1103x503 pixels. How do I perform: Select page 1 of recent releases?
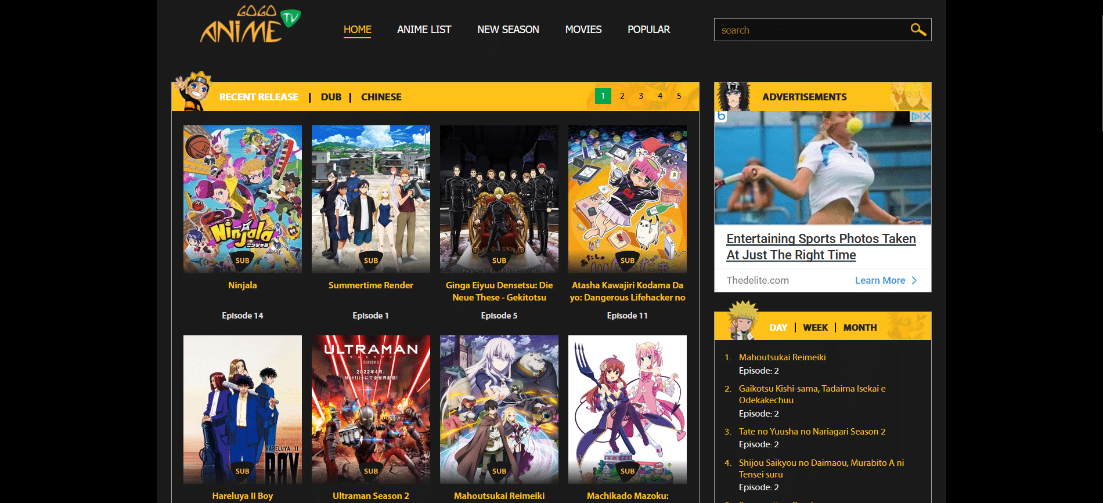point(603,96)
